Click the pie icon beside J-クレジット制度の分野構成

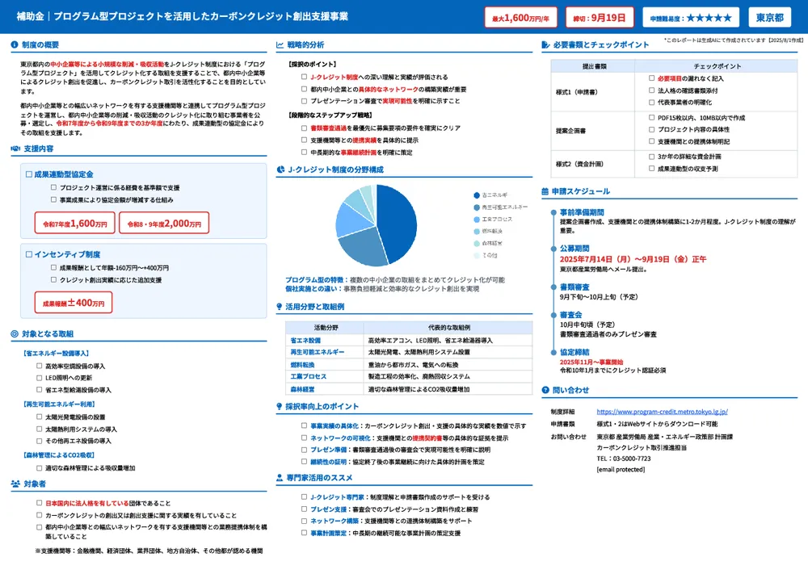point(280,170)
